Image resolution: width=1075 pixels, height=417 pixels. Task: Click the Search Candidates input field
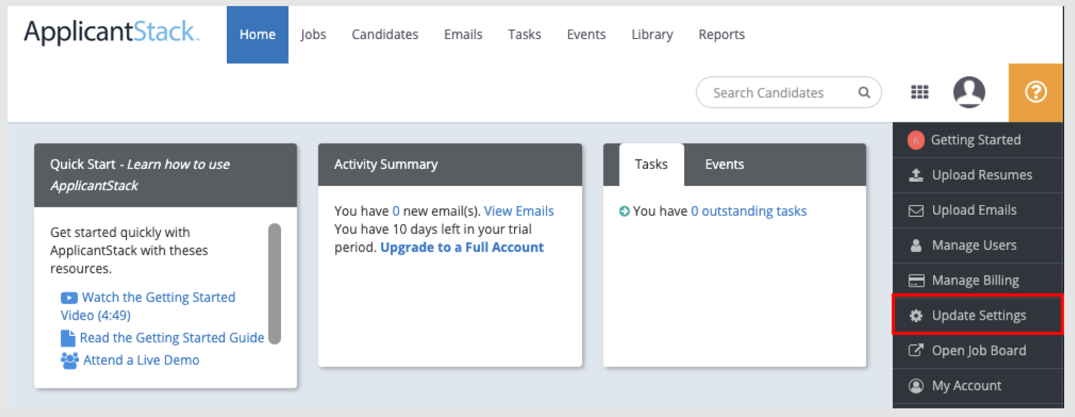pyautogui.click(x=777, y=93)
